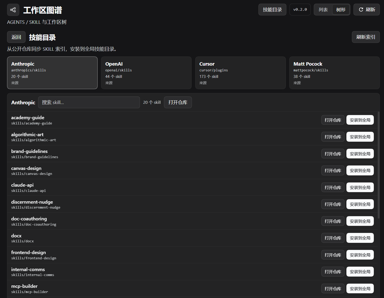
Task: Click the doc-coauthoring skill name
Action: click(29, 219)
